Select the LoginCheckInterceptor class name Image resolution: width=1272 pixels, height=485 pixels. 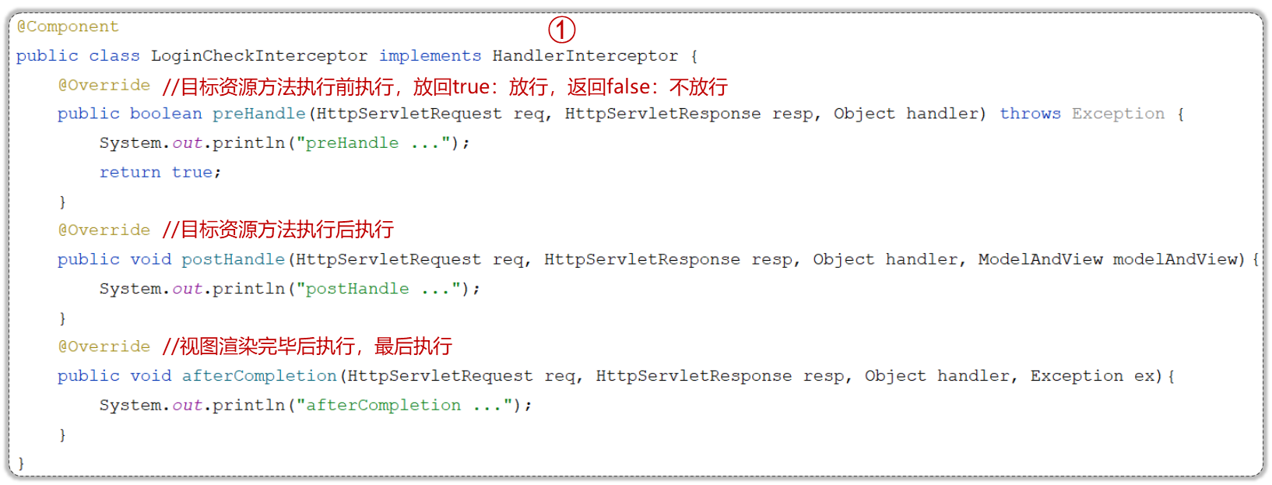(259, 56)
